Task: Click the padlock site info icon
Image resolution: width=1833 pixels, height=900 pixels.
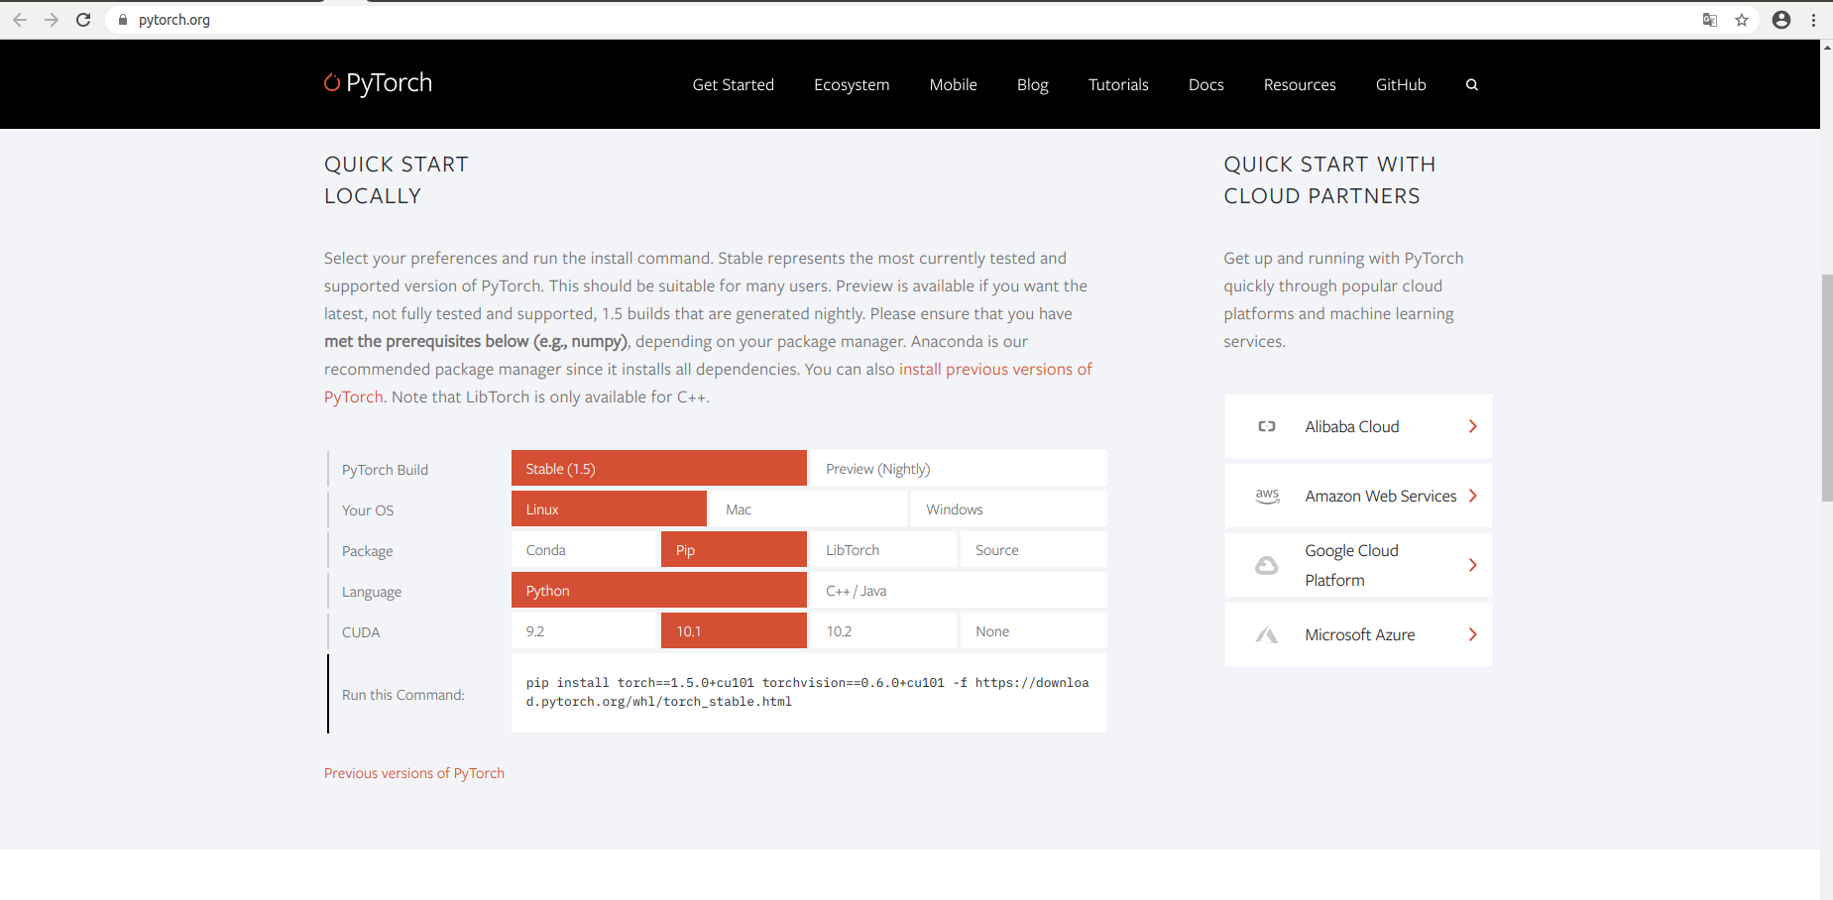Action: tap(123, 20)
